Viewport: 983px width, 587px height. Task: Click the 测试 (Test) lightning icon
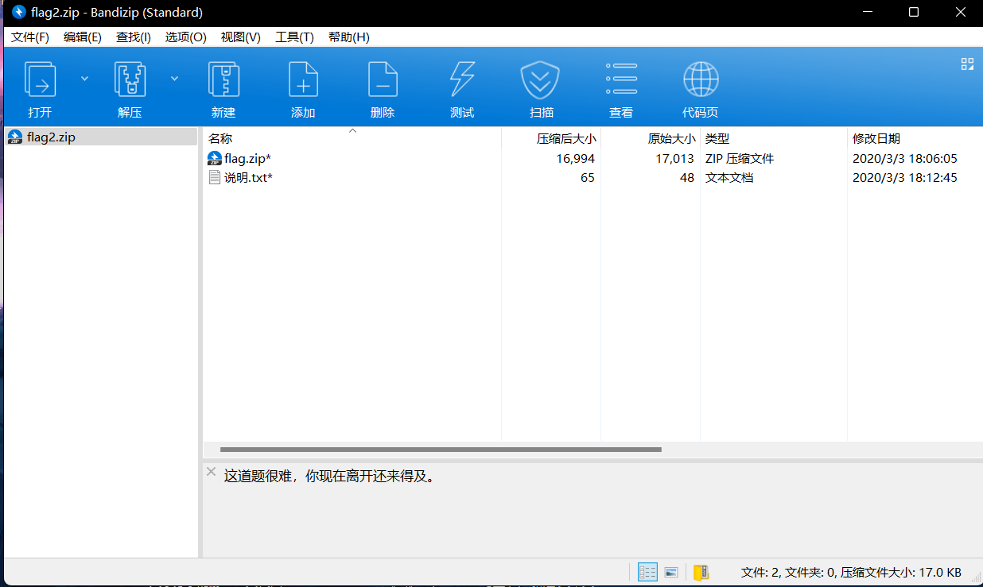coord(462,79)
